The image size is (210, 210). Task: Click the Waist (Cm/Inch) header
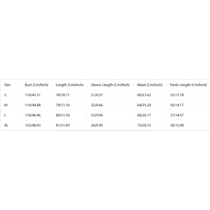pyautogui.click(x=150, y=85)
